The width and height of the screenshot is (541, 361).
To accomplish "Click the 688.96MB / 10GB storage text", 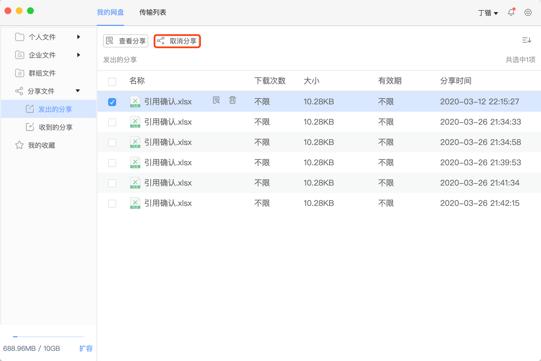I will (32, 349).
